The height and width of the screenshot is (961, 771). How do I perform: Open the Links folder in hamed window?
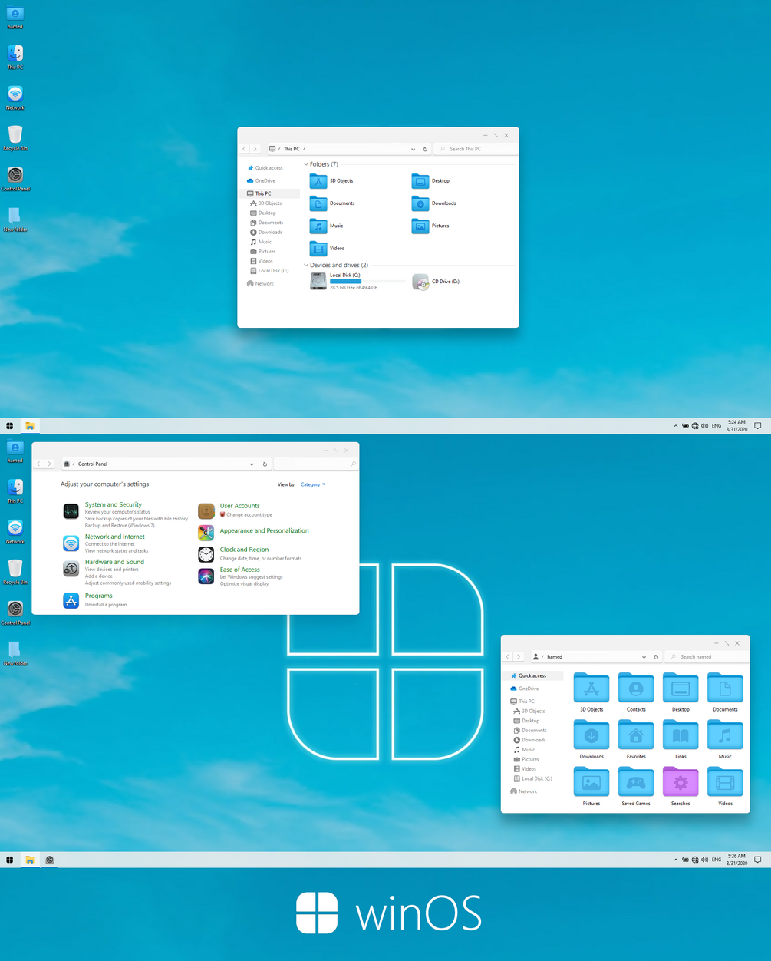(x=680, y=735)
